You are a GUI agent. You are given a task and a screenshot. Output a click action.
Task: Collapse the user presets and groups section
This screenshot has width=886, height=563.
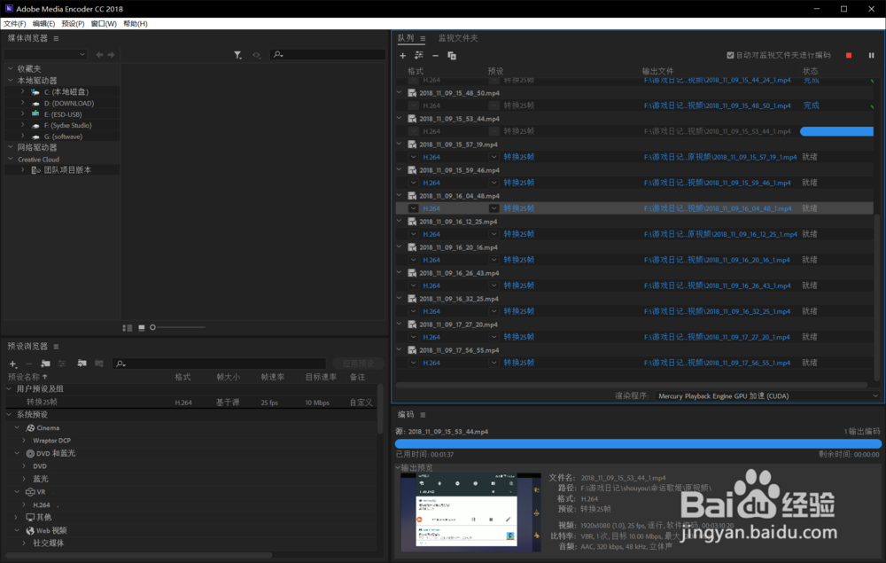(9, 389)
